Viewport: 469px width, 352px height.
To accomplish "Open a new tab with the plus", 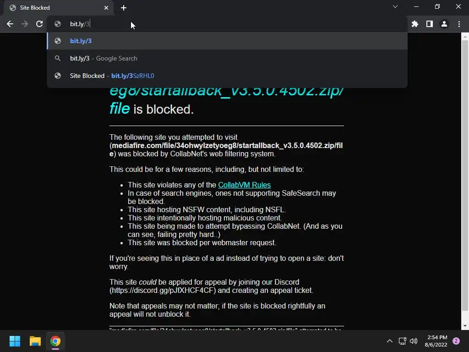I will 124,8.
